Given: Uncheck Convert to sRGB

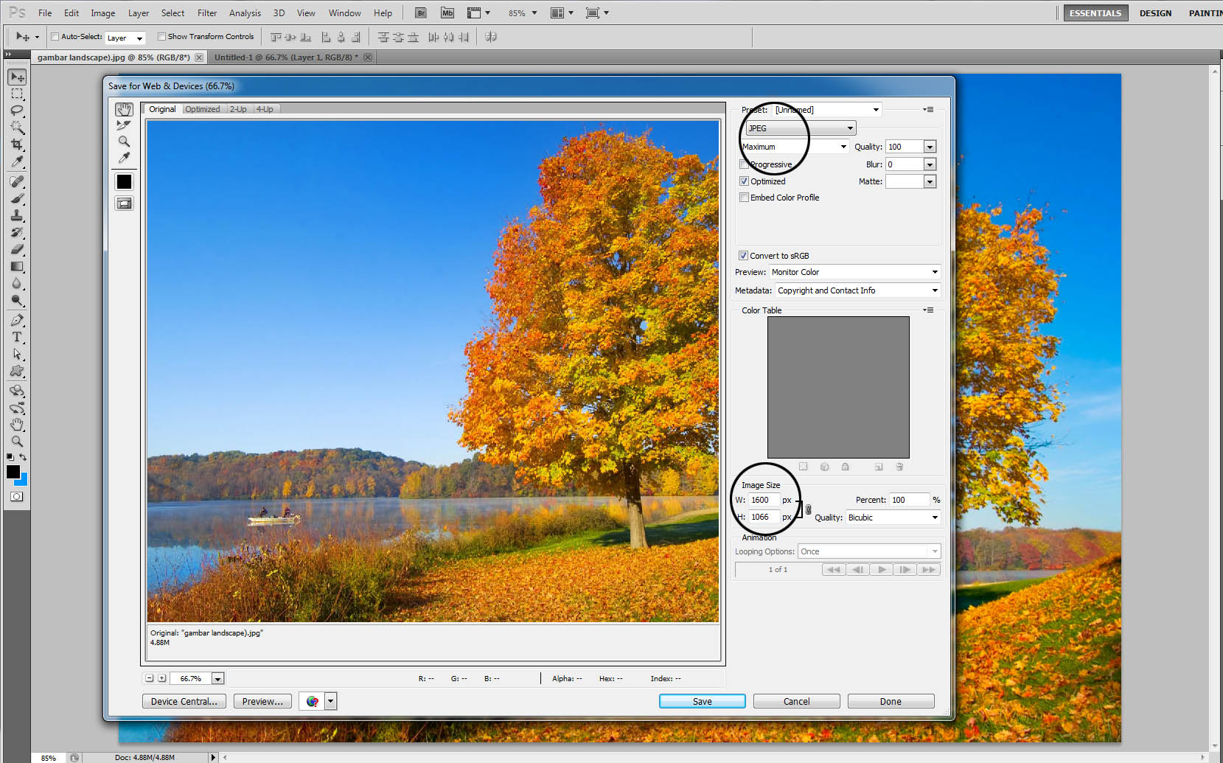Looking at the screenshot, I should pos(743,255).
